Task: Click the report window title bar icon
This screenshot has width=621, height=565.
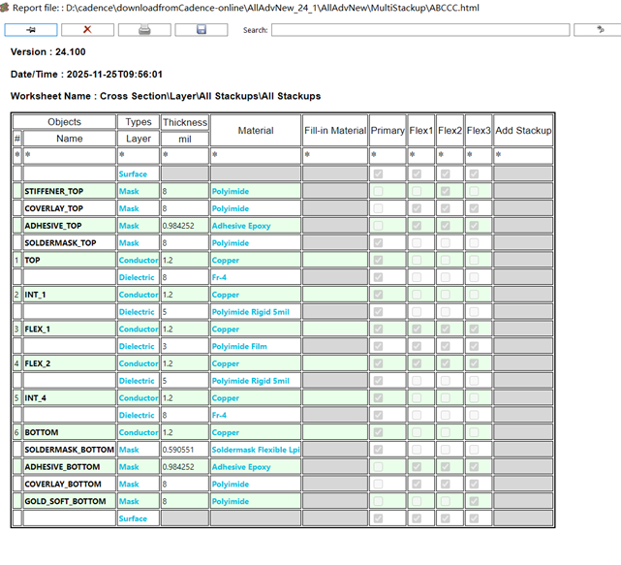Action: click(6, 6)
